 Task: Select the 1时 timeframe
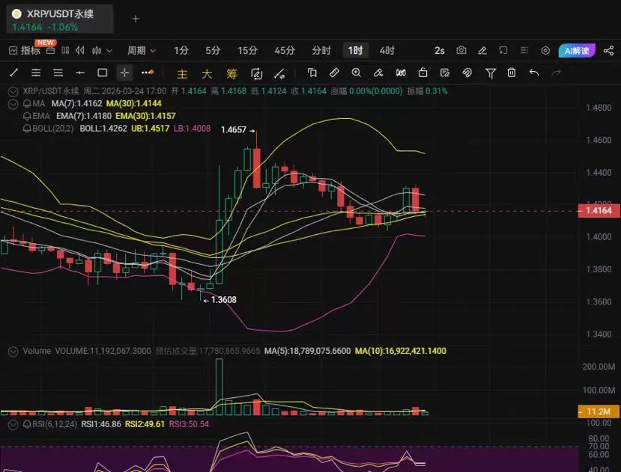tap(355, 51)
